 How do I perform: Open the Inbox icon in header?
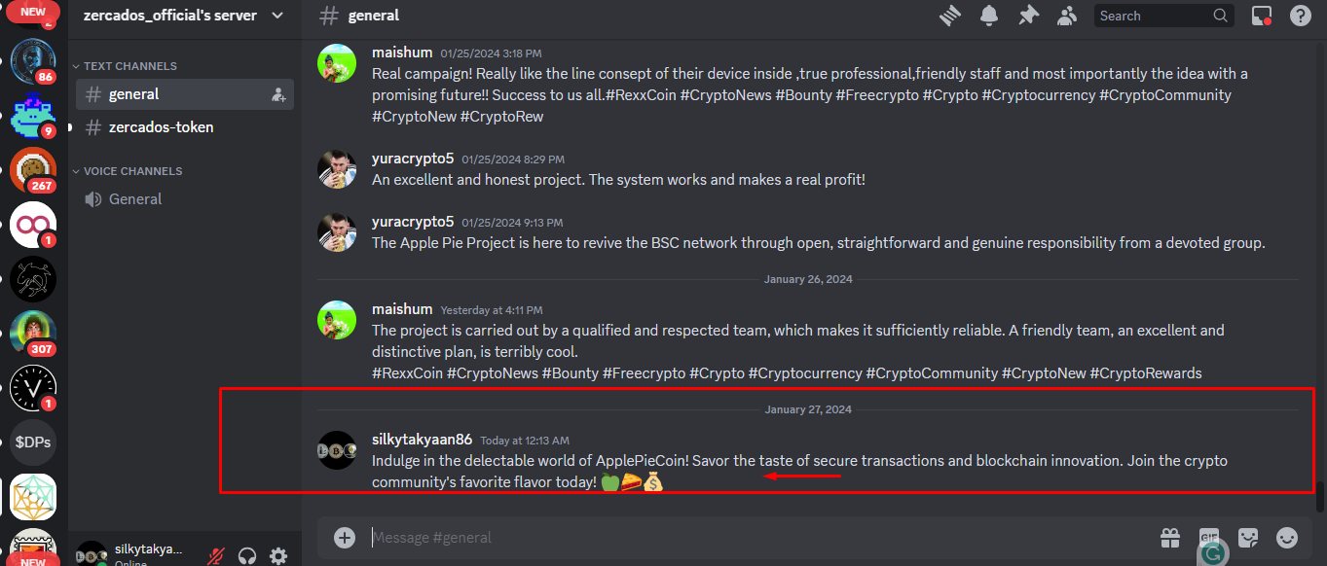(x=1262, y=16)
